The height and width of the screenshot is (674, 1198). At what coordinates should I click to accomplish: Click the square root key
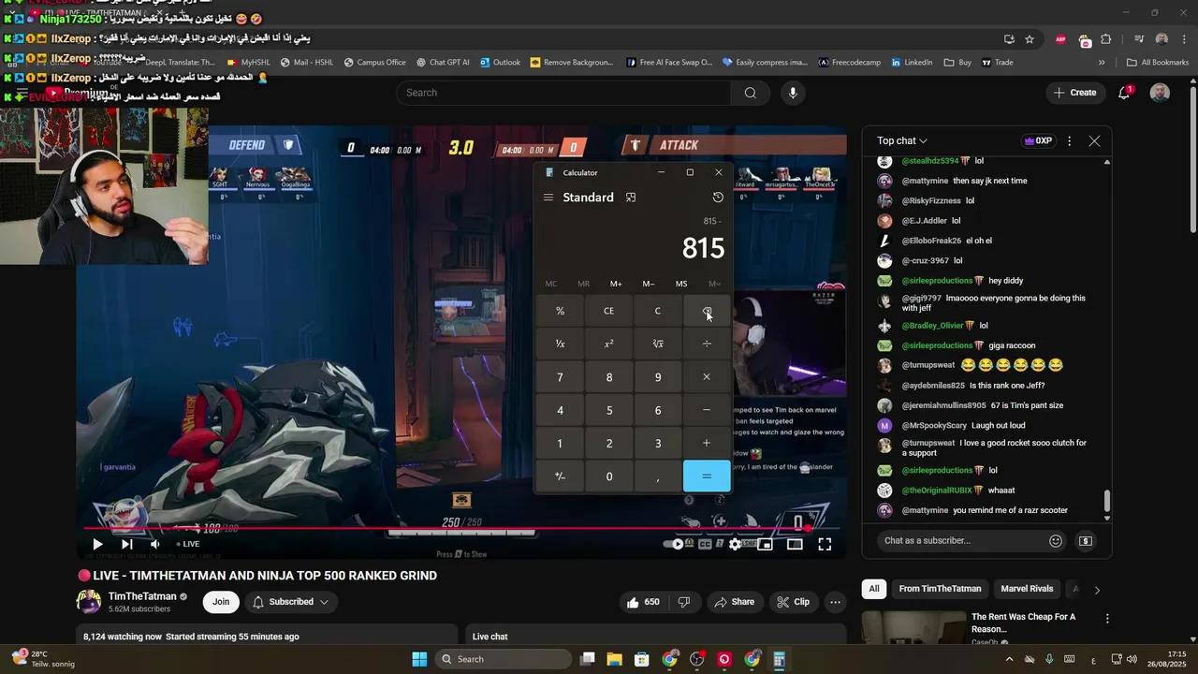(x=657, y=344)
